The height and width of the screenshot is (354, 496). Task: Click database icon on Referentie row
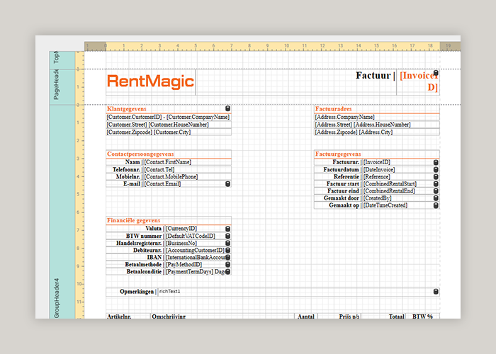tap(436, 177)
